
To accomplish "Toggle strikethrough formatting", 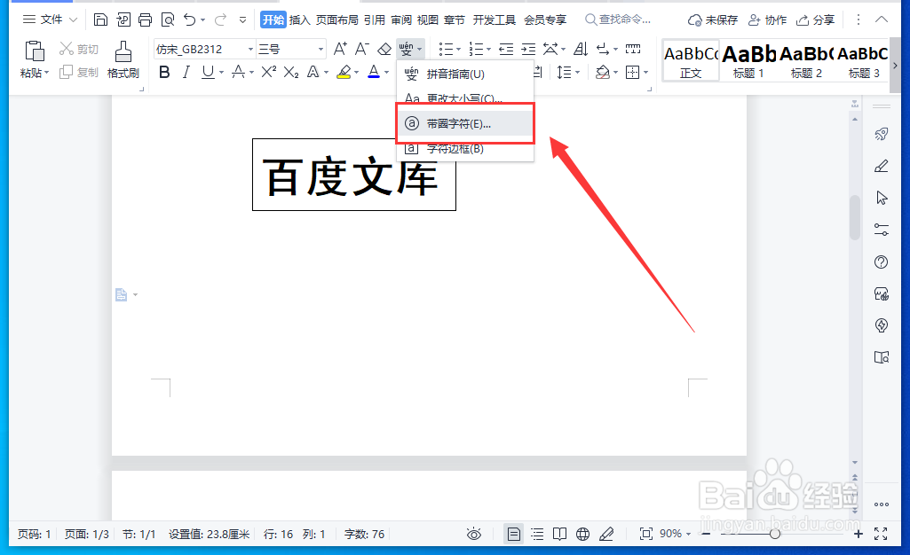I will (x=238, y=73).
